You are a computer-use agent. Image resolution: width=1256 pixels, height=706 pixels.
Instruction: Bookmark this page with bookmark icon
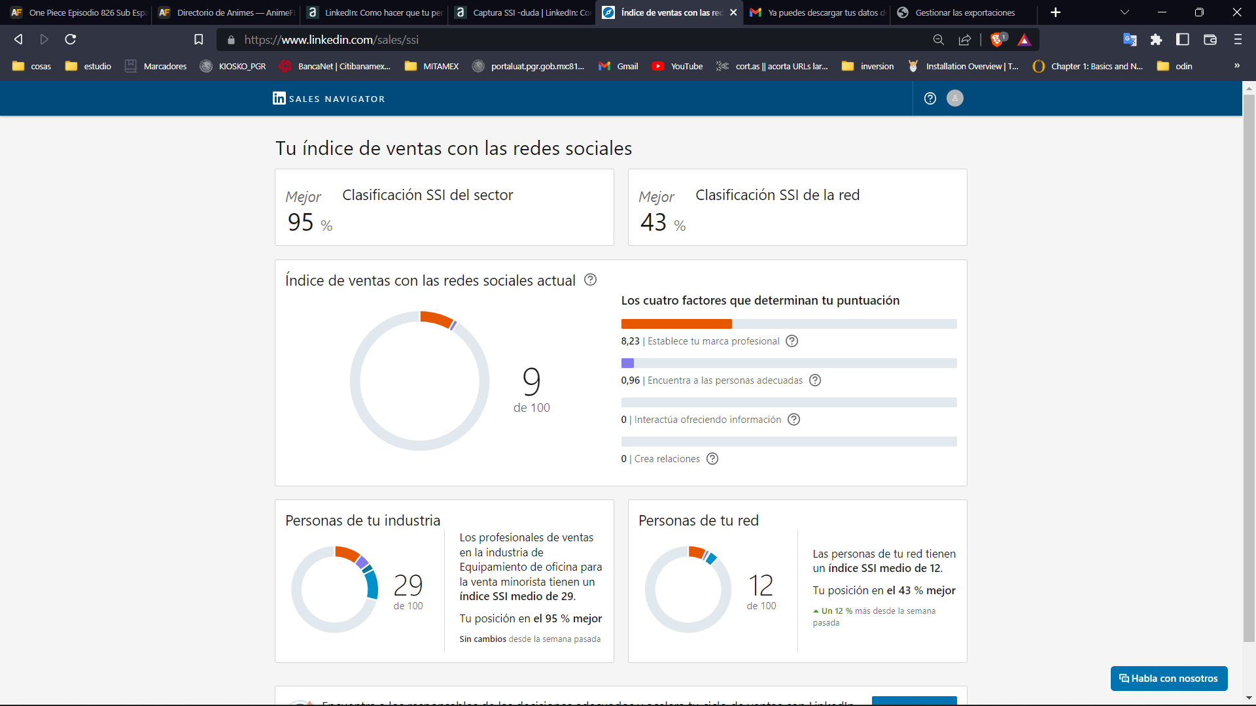(199, 40)
